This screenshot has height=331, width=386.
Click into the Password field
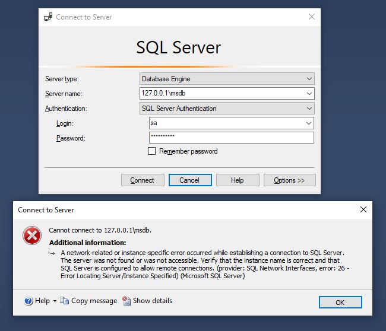pyautogui.click(x=232, y=138)
